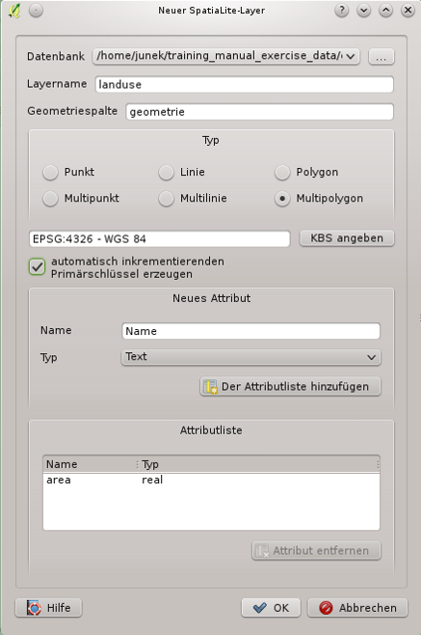
Task: Select the Punkt geometry type
Action: click(x=50, y=172)
